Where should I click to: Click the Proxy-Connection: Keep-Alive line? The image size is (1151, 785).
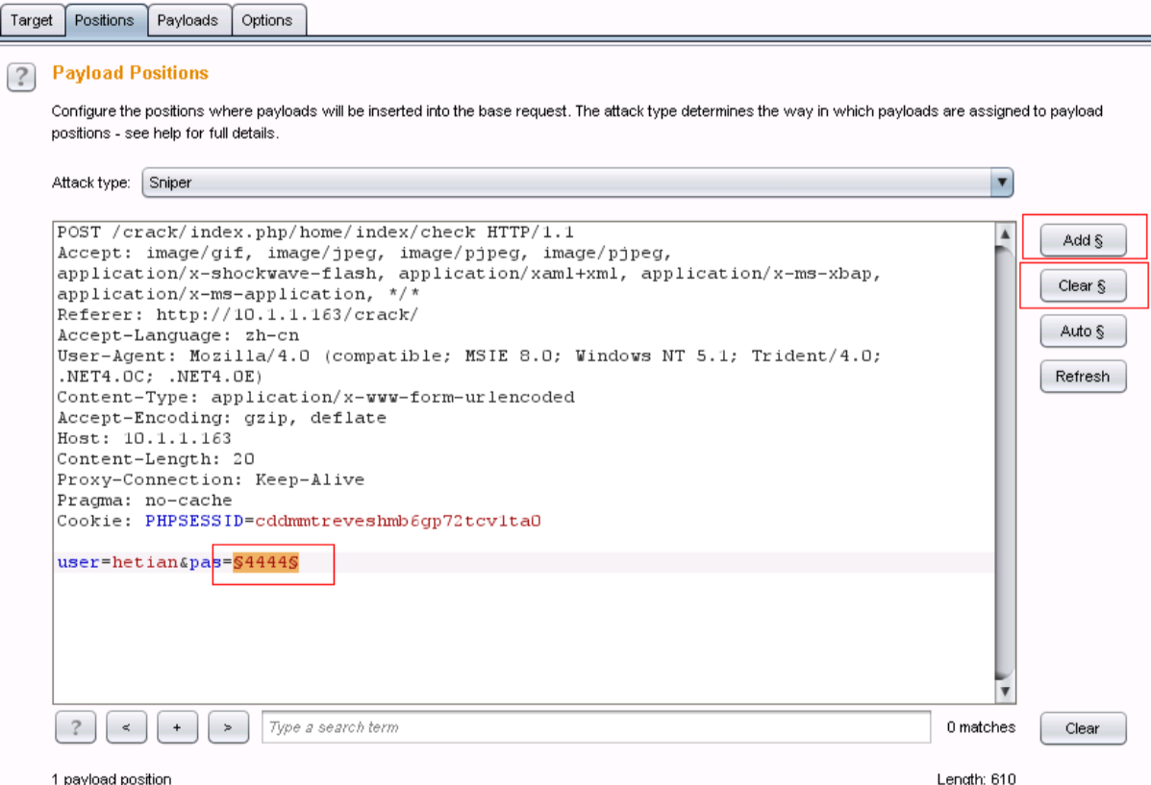click(x=211, y=479)
